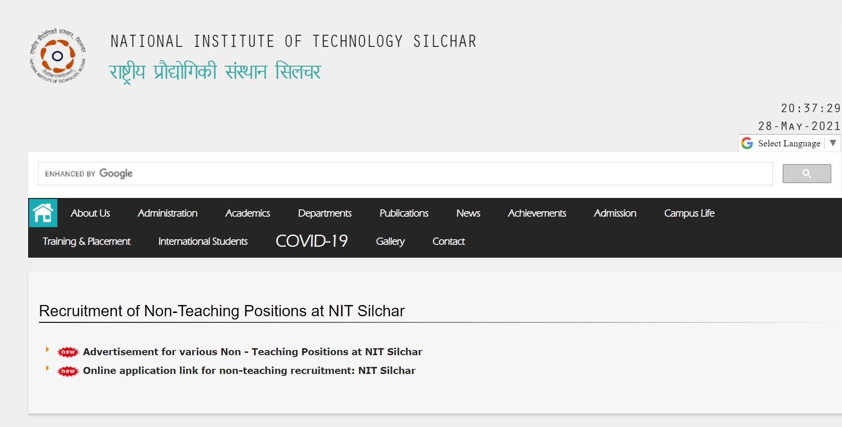This screenshot has height=427, width=842.
Task: Click the new badge beside Online application link
Action: 68,371
